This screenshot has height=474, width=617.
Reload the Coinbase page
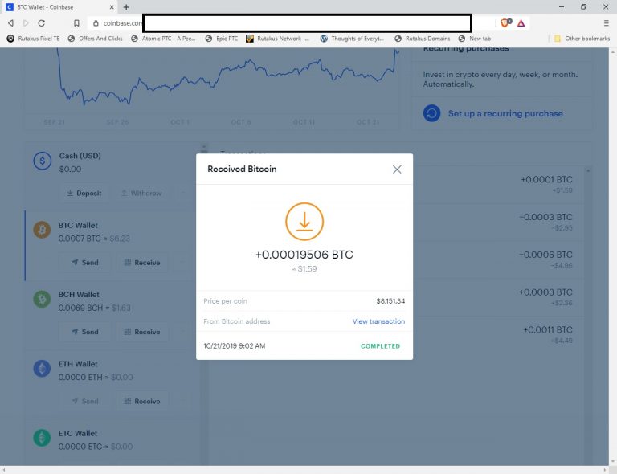41,23
